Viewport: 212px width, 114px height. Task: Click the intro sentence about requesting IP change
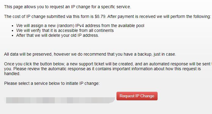click(x=68, y=7)
